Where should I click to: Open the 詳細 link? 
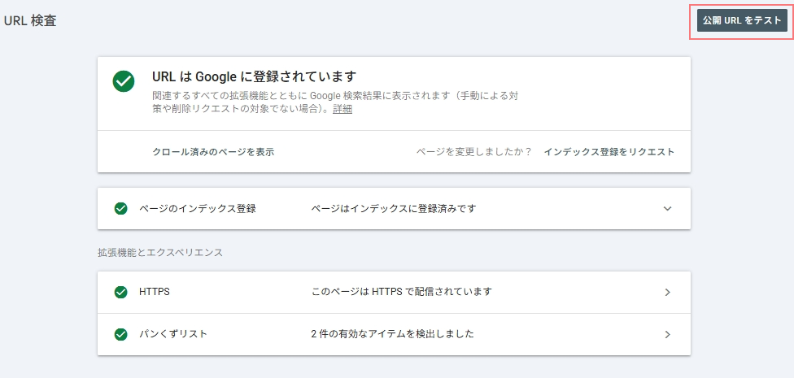(x=342, y=109)
